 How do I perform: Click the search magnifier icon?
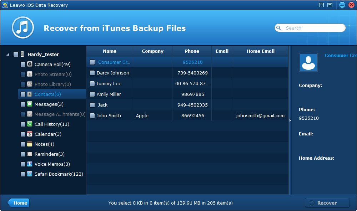pos(278,28)
